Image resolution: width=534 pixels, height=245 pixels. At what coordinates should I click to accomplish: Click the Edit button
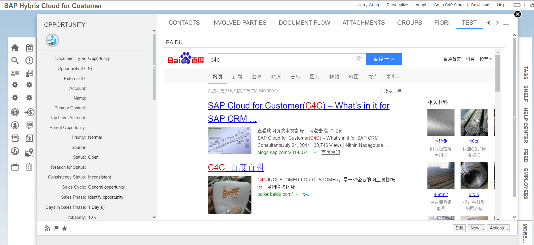tap(459, 228)
